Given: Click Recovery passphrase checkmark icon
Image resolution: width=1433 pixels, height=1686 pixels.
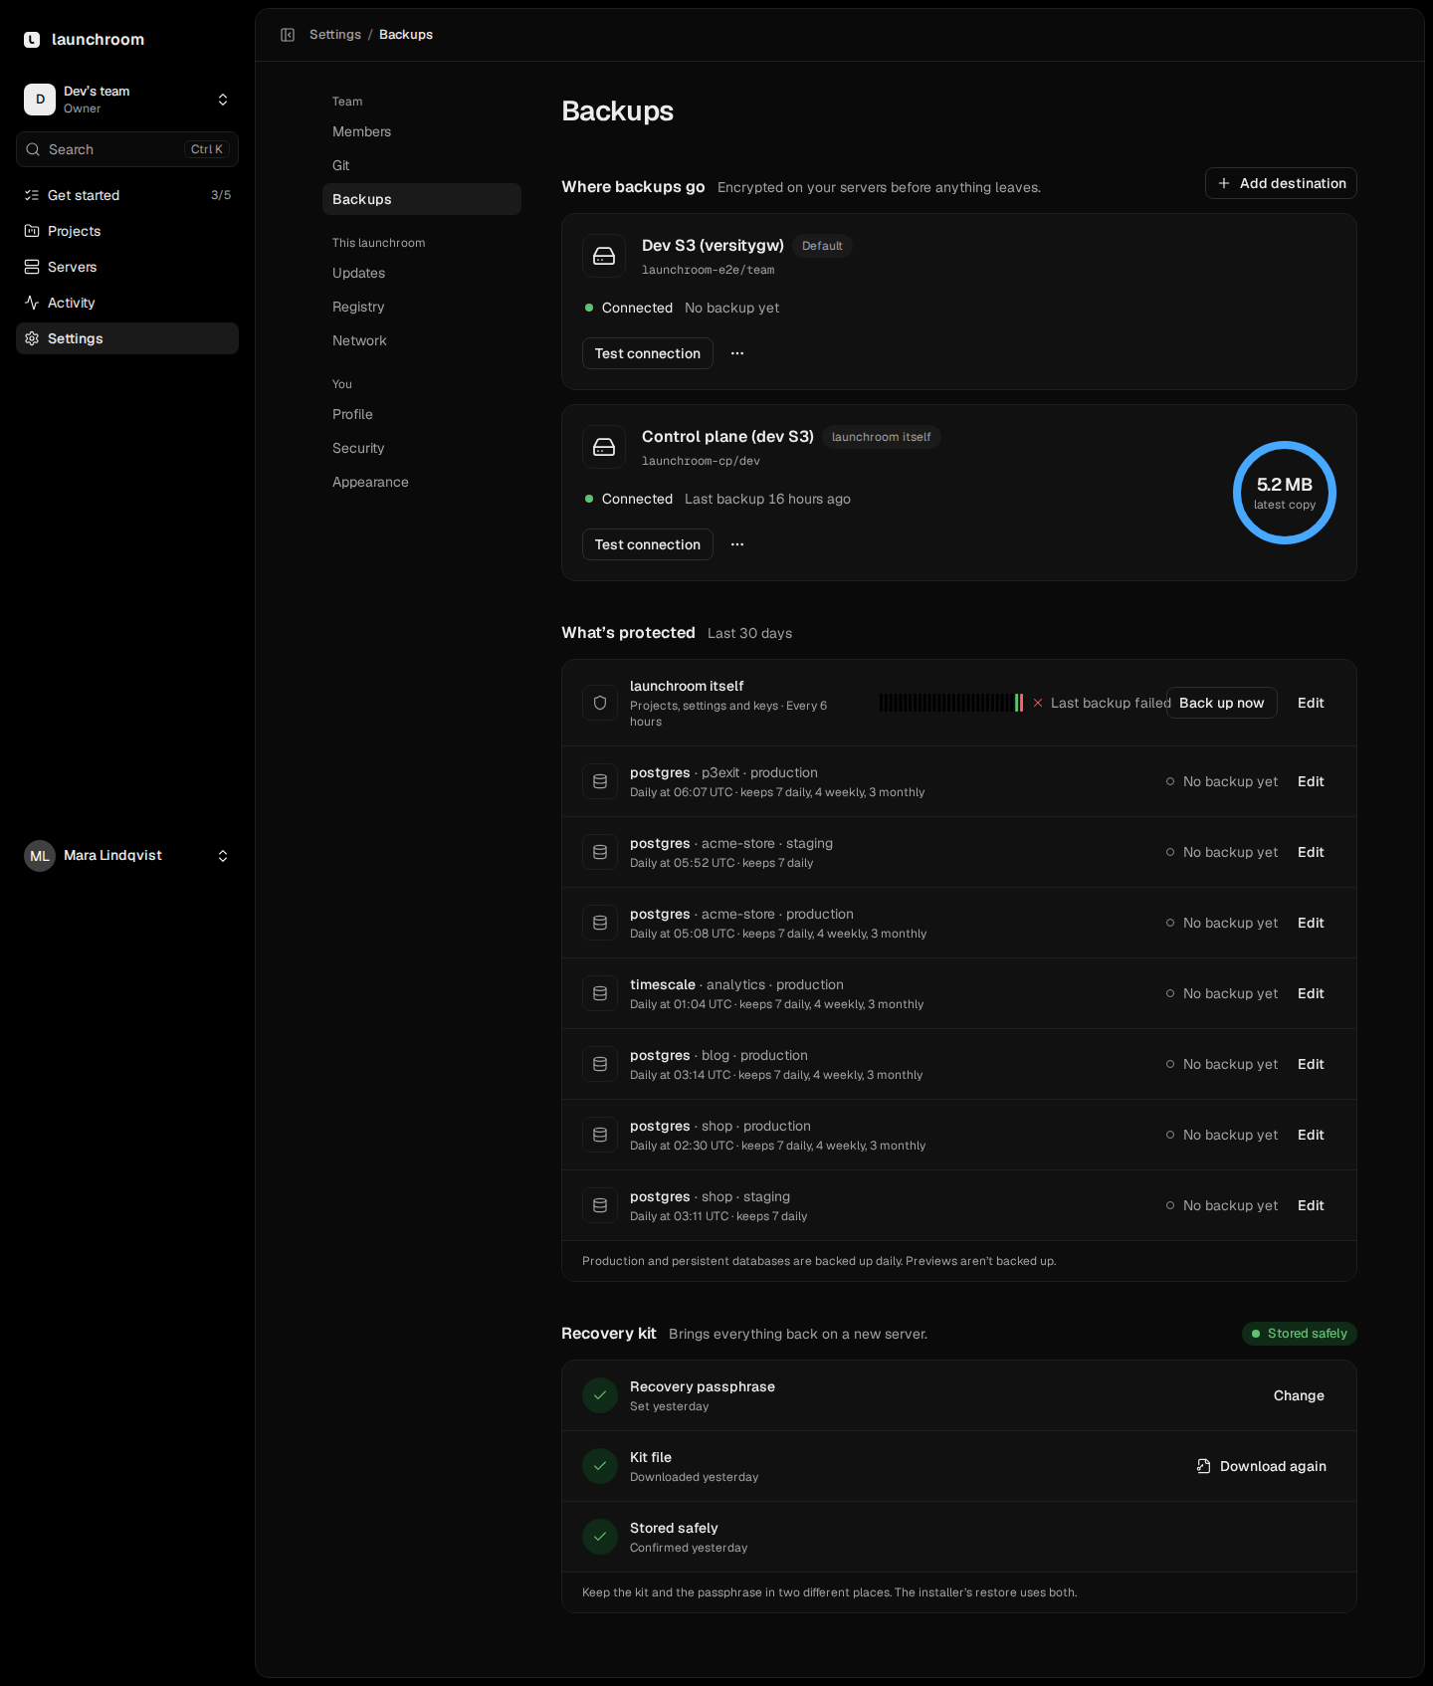Looking at the screenshot, I should [x=600, y=1395].
